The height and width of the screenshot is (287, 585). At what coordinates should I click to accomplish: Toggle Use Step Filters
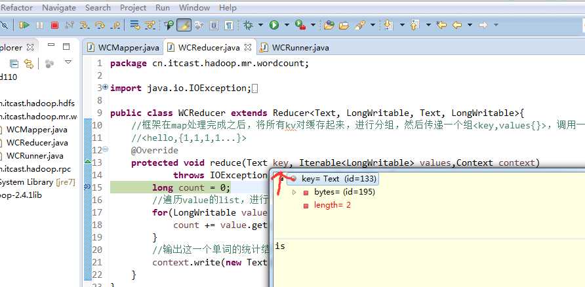pyautogui.click(x=150, y=26)
